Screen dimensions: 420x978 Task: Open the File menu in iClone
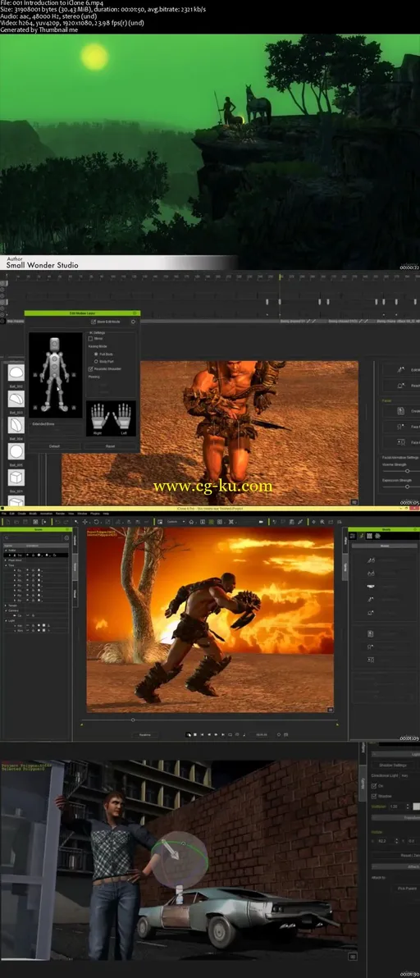click(x=4, y=514)
